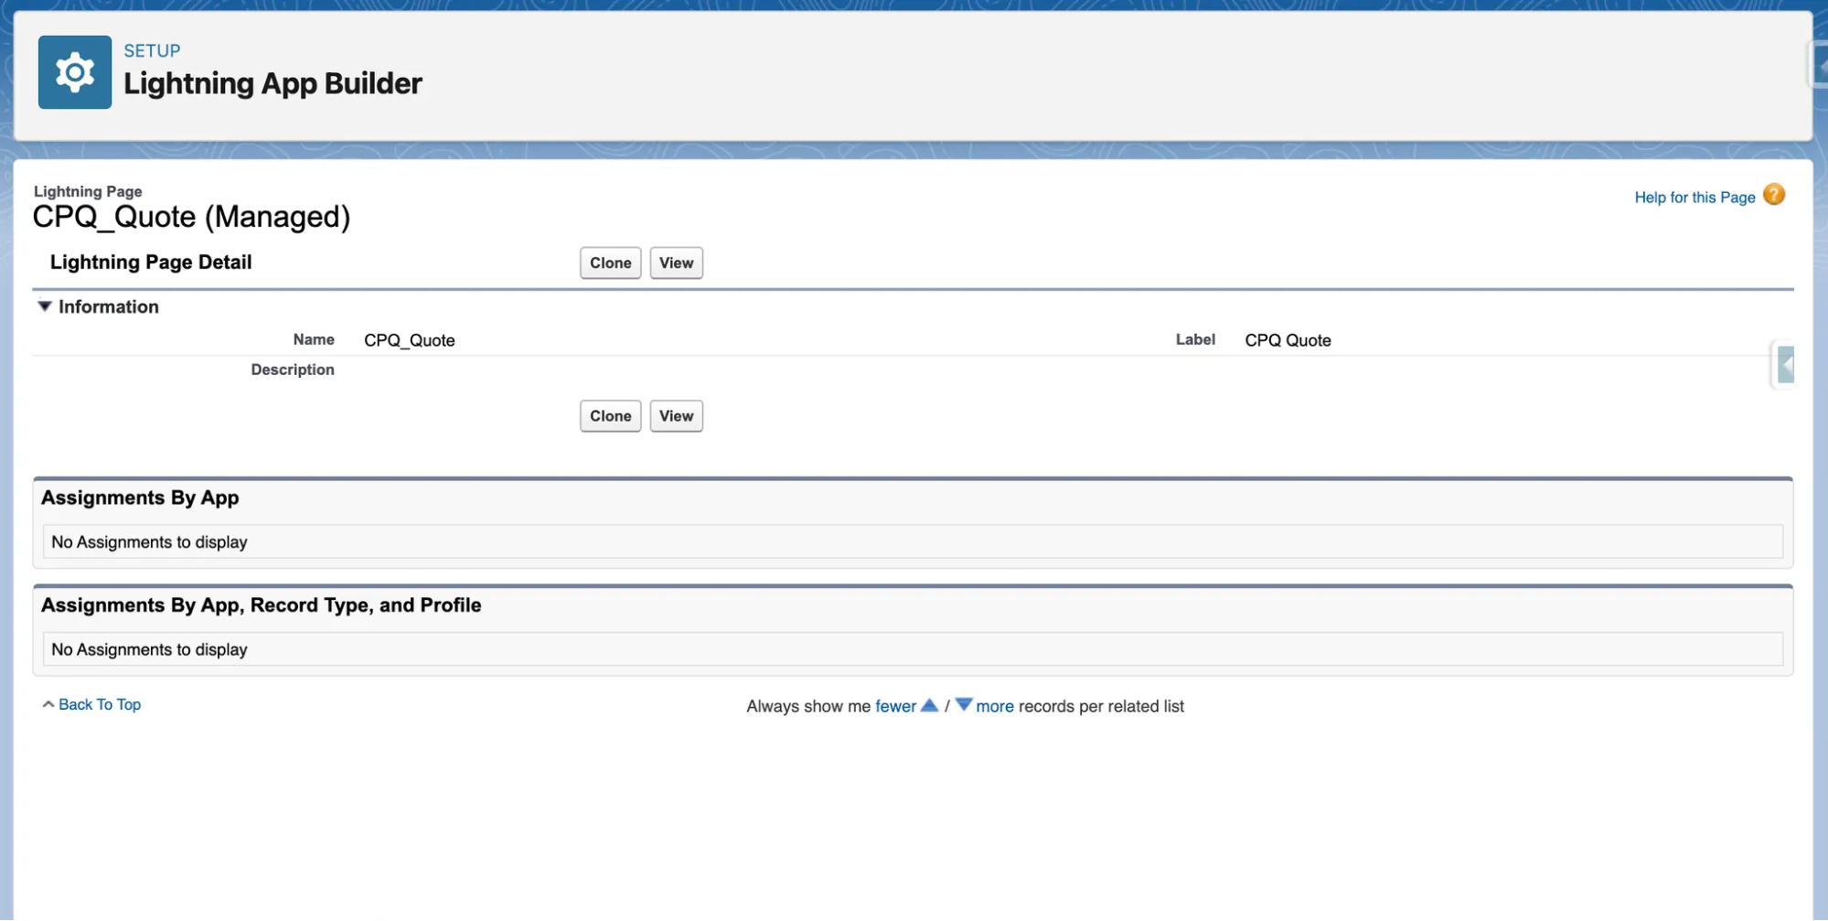
Task: Click the orange help question mark icon
Action: click(1774, 194)
